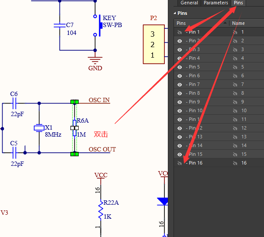Toggle name visibility icon for pin 4
264x237 pixels.
(x=235, y=58)
